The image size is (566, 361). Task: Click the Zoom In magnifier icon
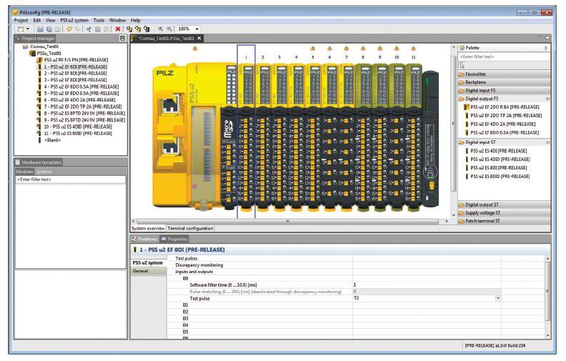pos(160,29)
